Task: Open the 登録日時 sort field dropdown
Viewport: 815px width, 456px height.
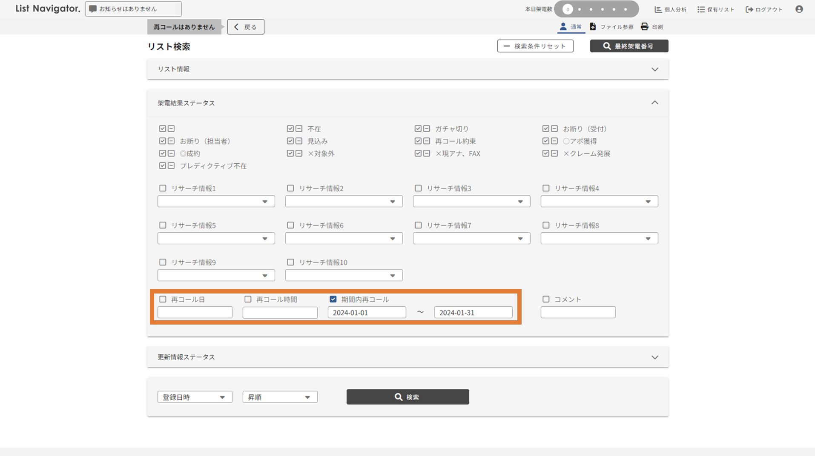Action: [195, 397]
